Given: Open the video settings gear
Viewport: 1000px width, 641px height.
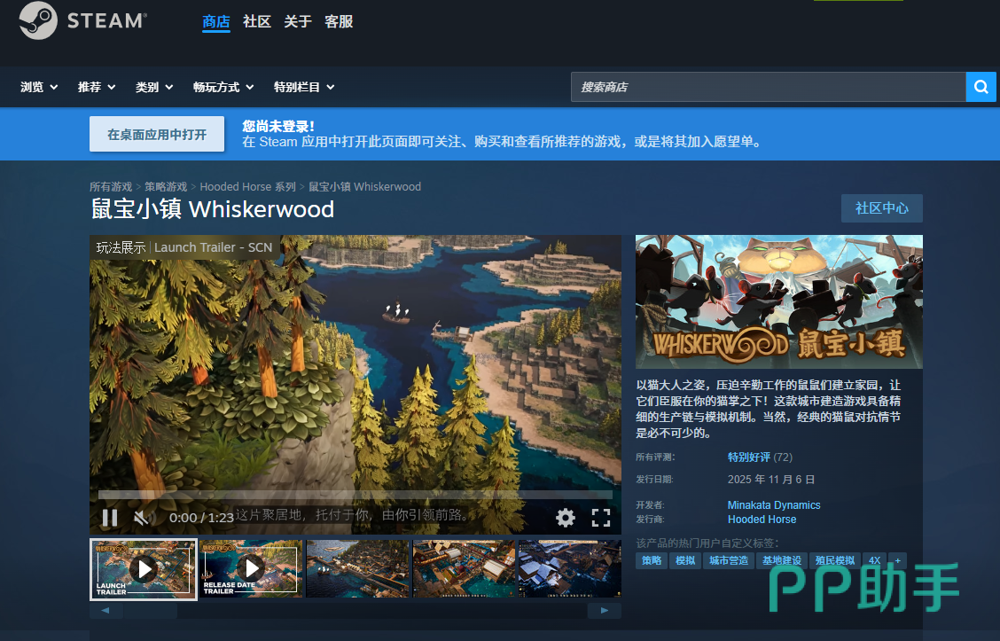Looking at the screenshot, I should coord(566,518).
